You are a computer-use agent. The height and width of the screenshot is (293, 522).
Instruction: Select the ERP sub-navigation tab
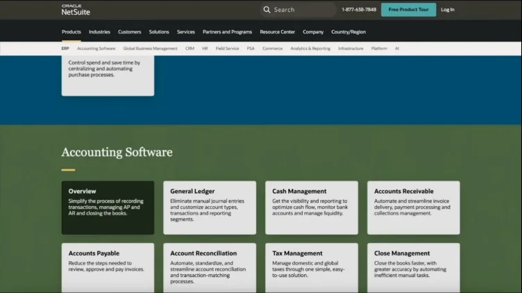pyautogui.click(x=65, y=49)
